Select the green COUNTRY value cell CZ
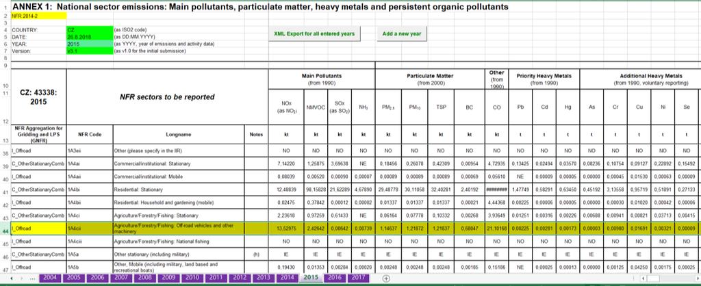 pyautogui.click(x=90, y=30)
